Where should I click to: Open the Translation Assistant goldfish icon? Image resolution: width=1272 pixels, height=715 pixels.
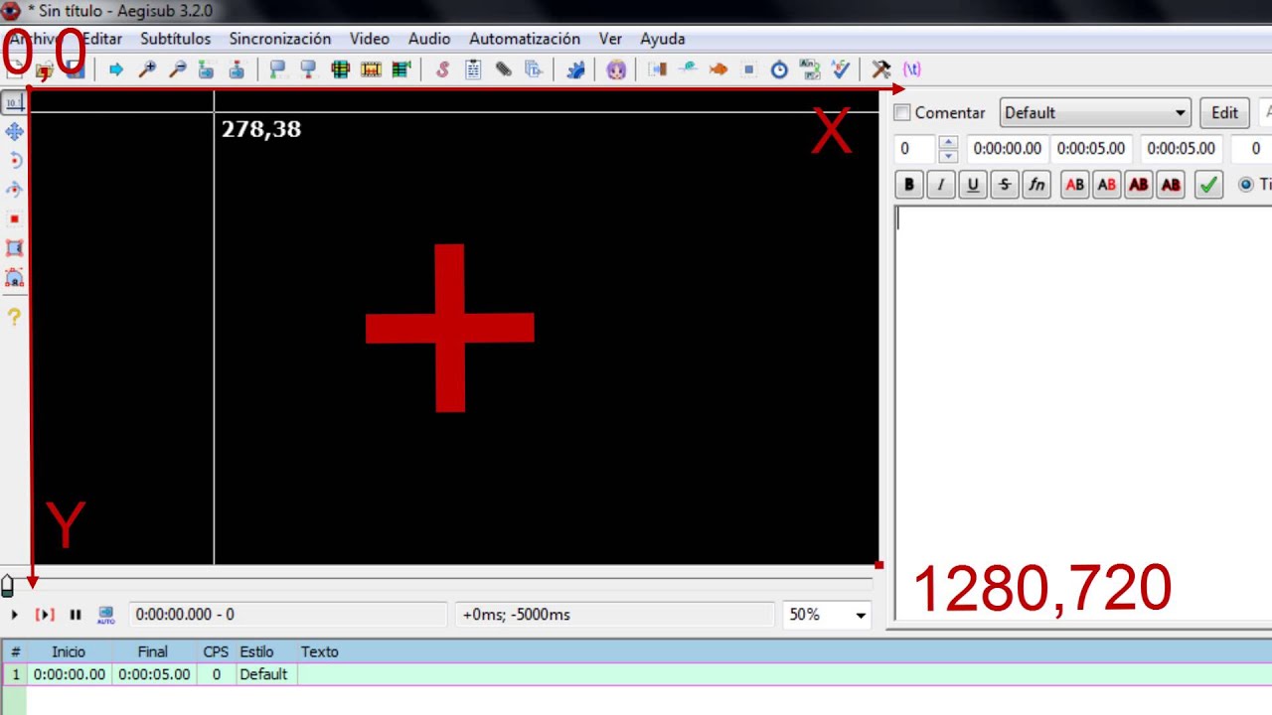point(718,70)
